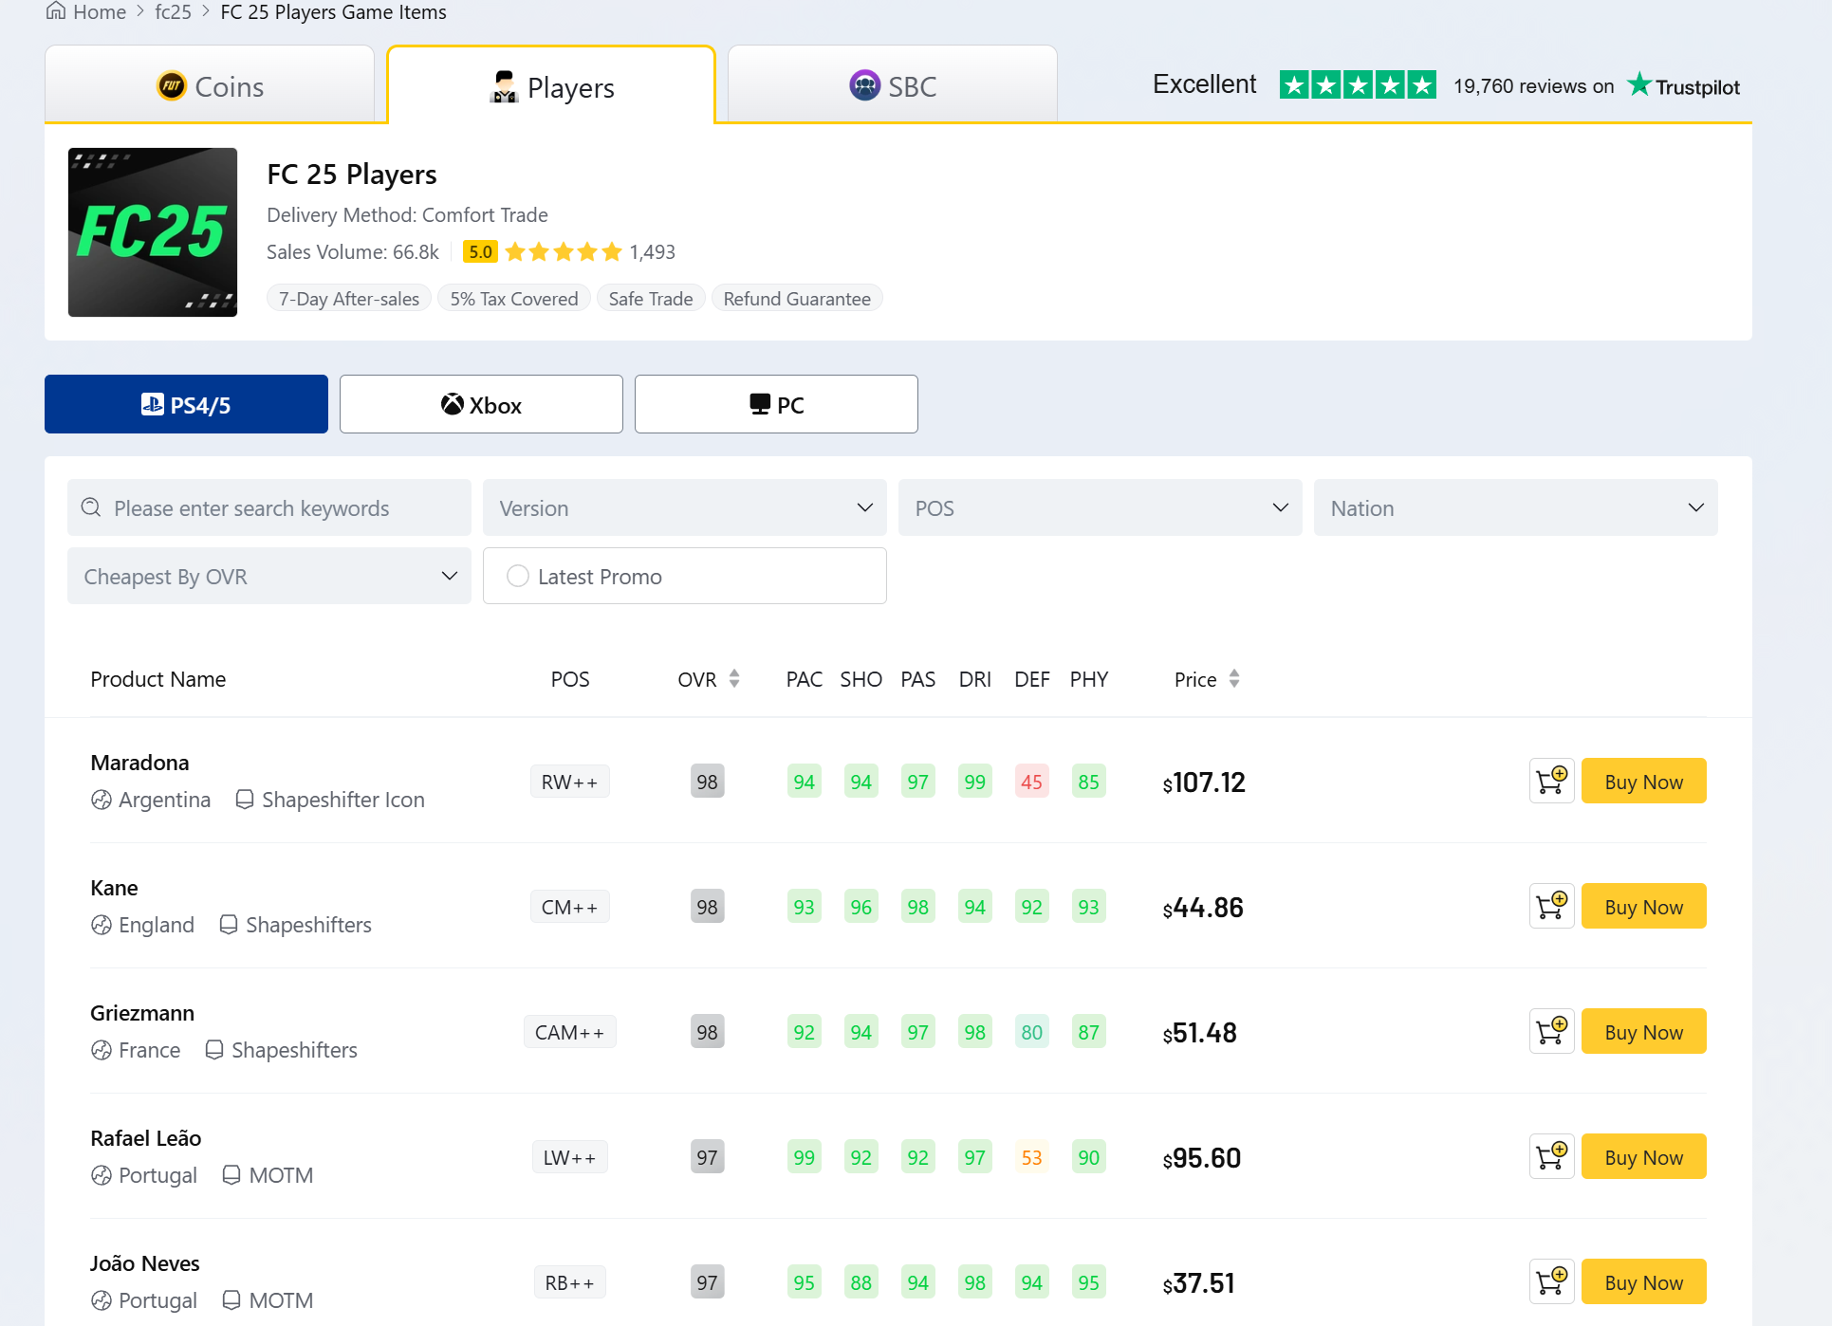Focus the search keywords field
This screenshot has height=1326, width=1832.
pos(268,507)
